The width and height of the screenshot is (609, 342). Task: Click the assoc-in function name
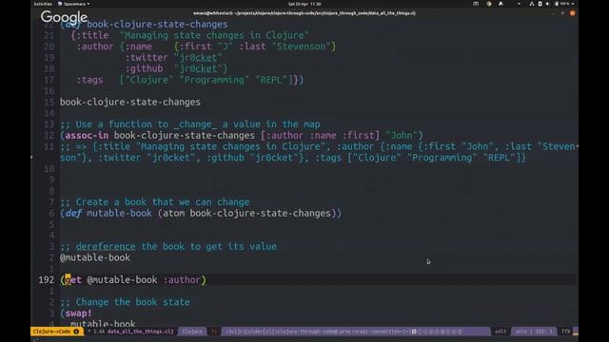(87, 135)
